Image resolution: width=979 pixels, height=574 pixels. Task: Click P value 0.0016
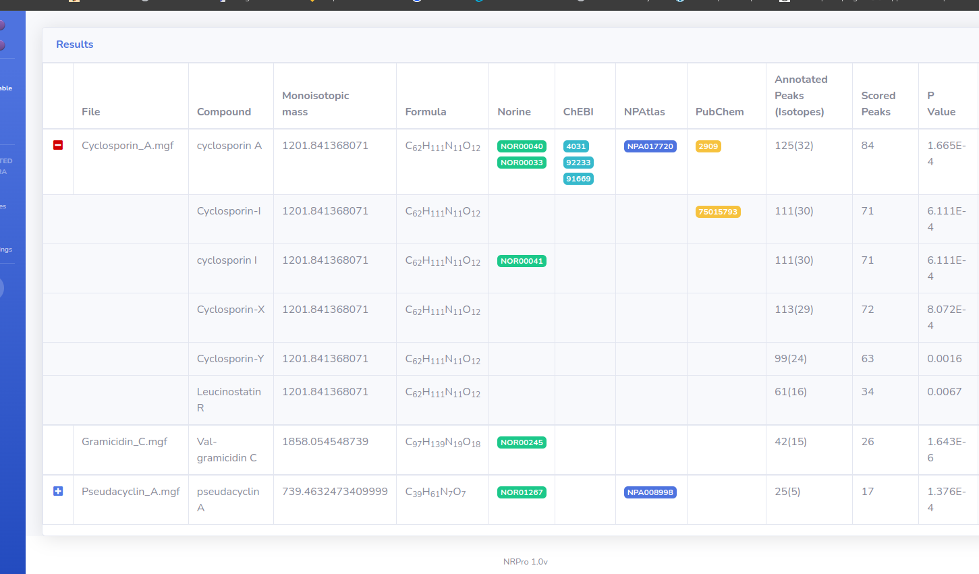945,359
